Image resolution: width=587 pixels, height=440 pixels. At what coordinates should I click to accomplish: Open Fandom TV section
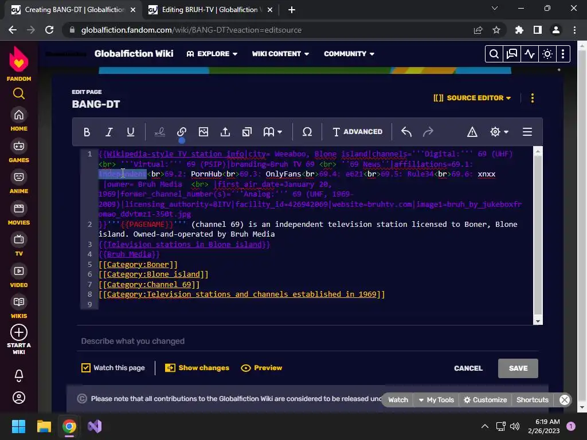point(19,244)
